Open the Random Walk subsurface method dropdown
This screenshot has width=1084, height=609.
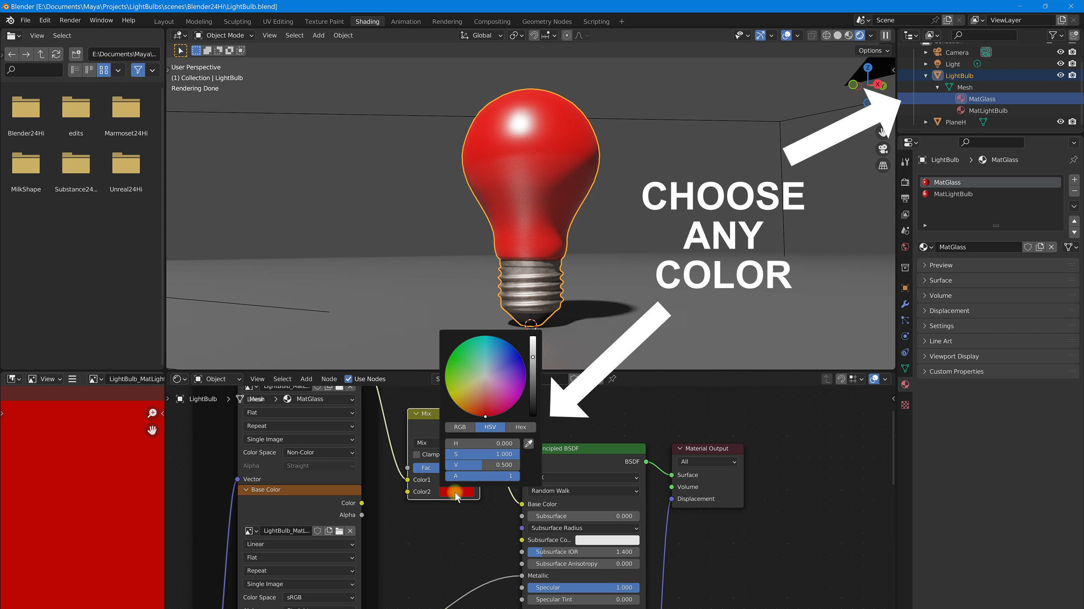click(x=583, y=491)
